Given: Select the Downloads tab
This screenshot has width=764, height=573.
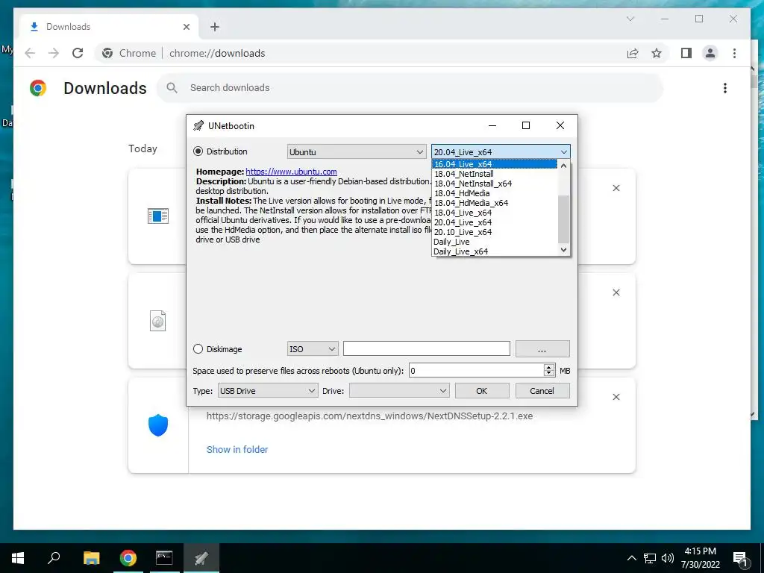Looking at the screenshot, I should [x=109, y=27].
